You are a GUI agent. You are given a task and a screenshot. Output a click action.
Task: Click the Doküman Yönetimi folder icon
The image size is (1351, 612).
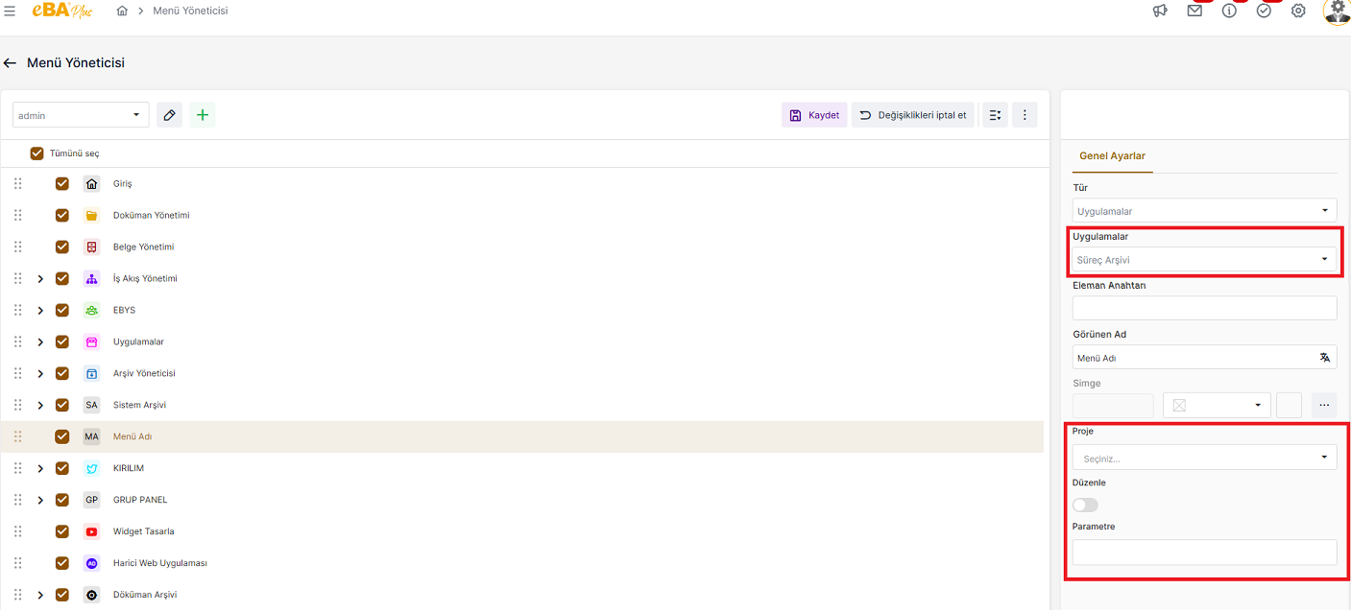pos(91,215)
